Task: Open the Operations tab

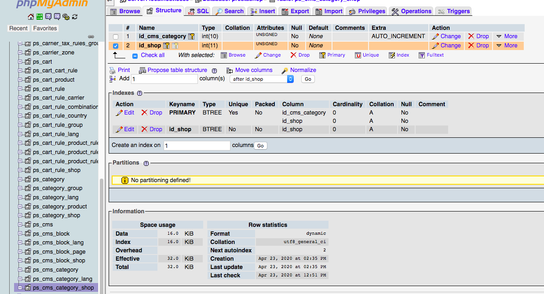Action: point(412,11)
